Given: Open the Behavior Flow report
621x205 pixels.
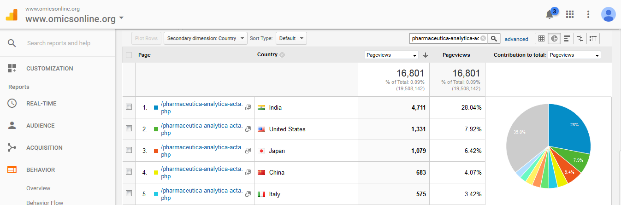Looking at the screenshot, I should point(45,202).
